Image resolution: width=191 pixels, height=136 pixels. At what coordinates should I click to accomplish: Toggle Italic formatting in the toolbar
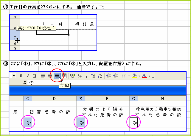(x=28, y=76)
